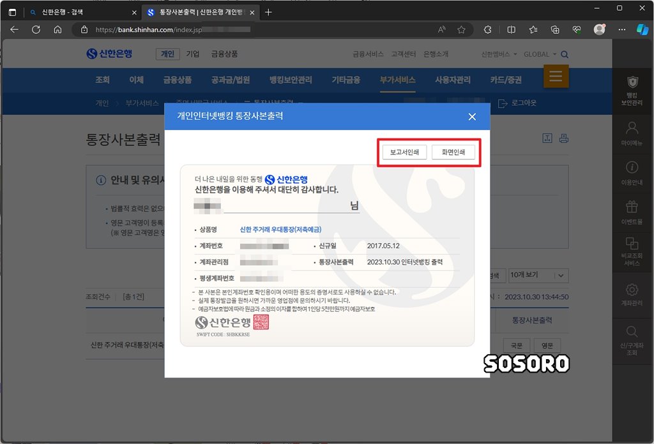Image resolution: width=654 pixels, height=444 pixels.
Task: Click the browser address bar URL
Action: (173, 29)
